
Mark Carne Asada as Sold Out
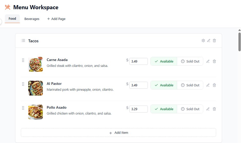[190, 61]
